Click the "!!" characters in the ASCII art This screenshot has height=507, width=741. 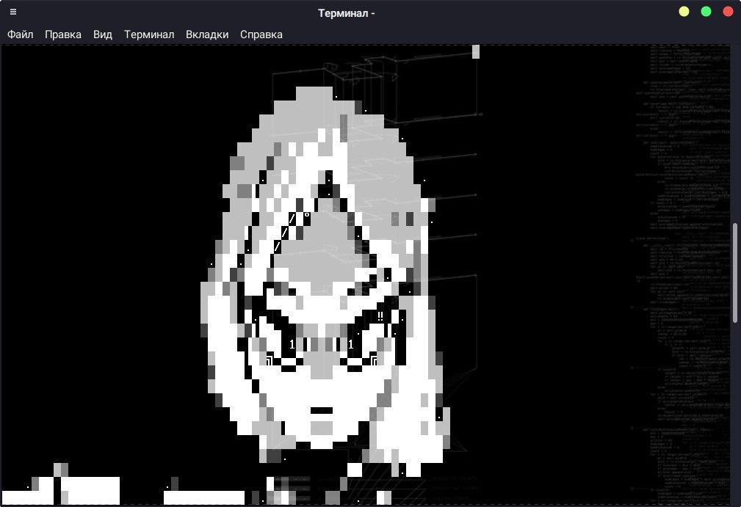380,316
